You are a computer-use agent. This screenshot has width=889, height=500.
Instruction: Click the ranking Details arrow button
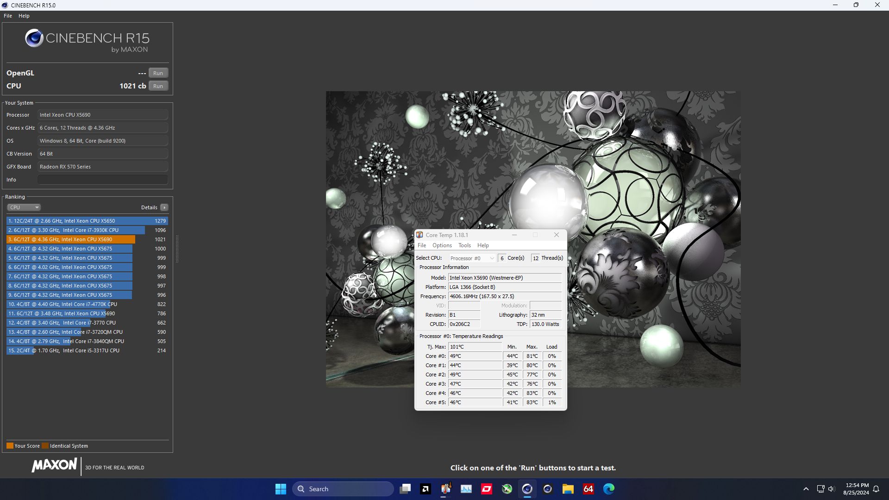(x=164, y=207)
